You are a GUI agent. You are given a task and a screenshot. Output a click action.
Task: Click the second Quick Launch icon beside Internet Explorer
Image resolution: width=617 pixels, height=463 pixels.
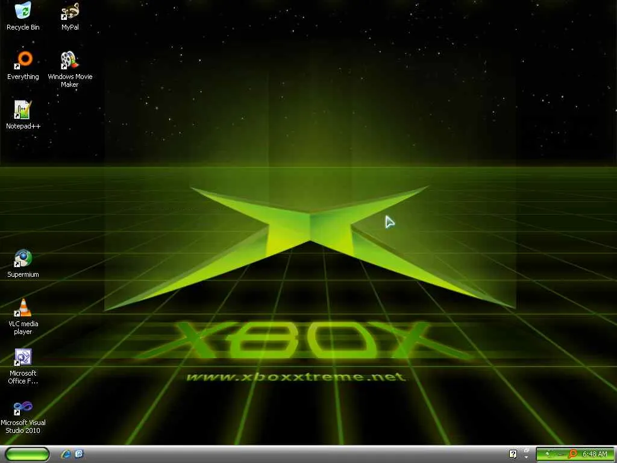(x=79, y=454)
